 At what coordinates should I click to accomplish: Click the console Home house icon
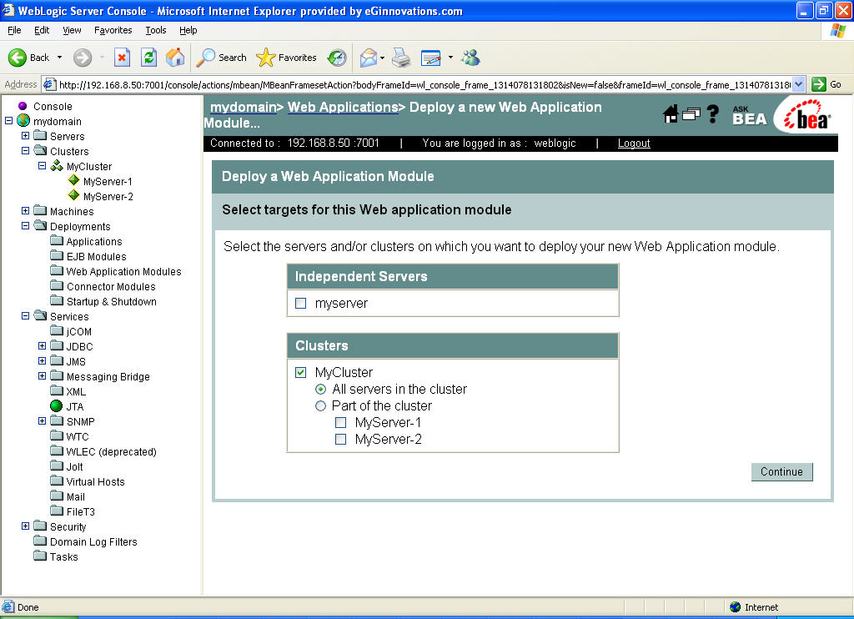pyautogui.click(x=671, y=114)
